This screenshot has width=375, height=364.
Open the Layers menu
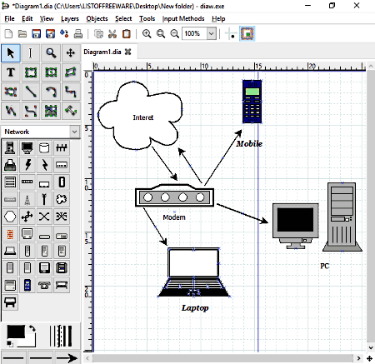tap(70, 18)
